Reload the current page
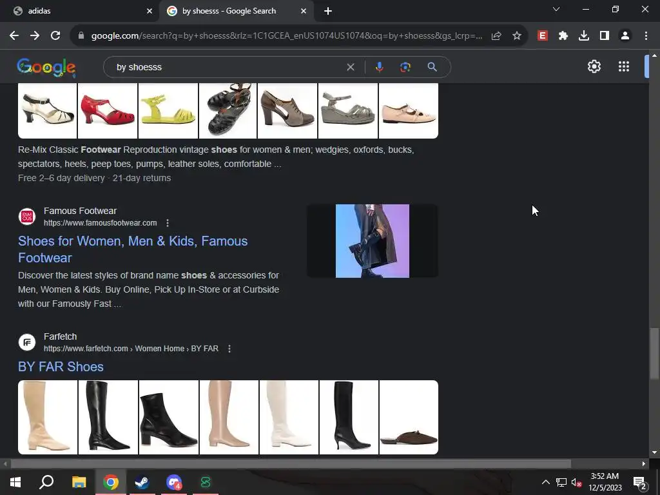The image size is (660, 495). tap(55, 36)
